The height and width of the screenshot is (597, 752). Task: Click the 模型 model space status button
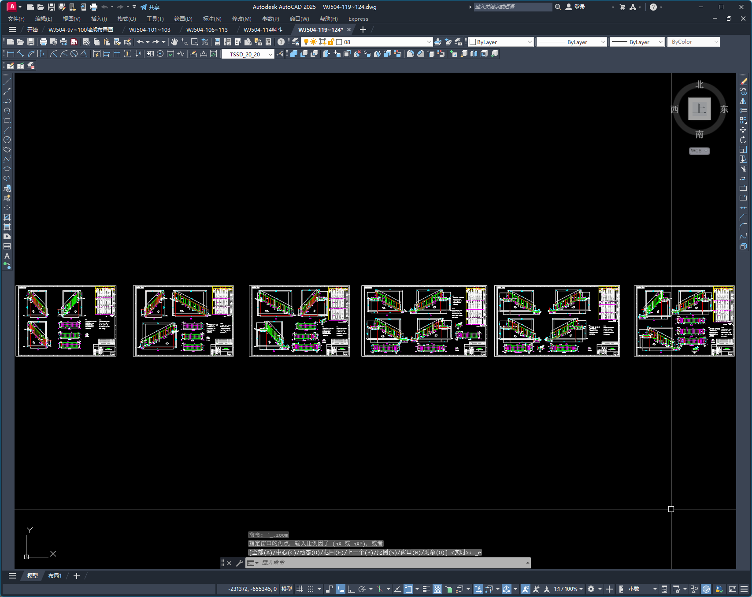click(287, 589)
